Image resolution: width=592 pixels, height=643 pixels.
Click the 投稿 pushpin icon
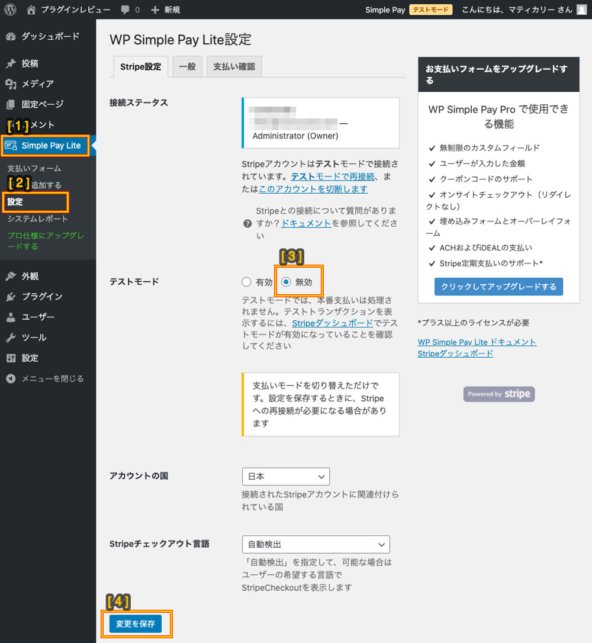pos(11,63)
